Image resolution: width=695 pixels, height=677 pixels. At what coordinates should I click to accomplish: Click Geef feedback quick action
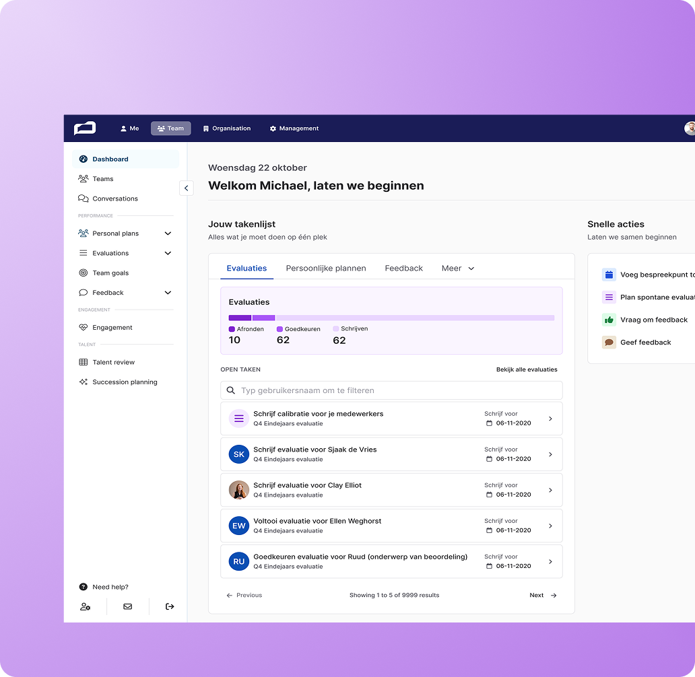(x=636, y=343)
